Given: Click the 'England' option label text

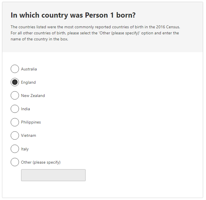Looking at the screenshot, I should coord(28,83).
